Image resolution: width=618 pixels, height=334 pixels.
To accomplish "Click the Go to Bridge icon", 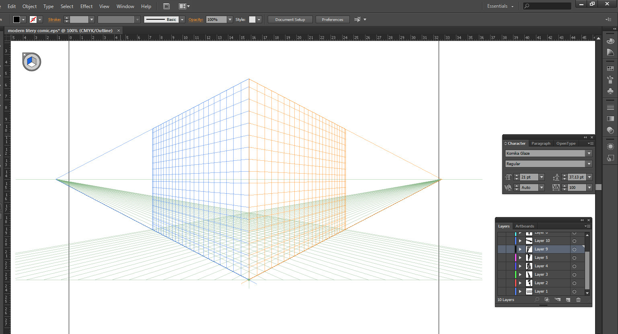I will coord(166,6).
